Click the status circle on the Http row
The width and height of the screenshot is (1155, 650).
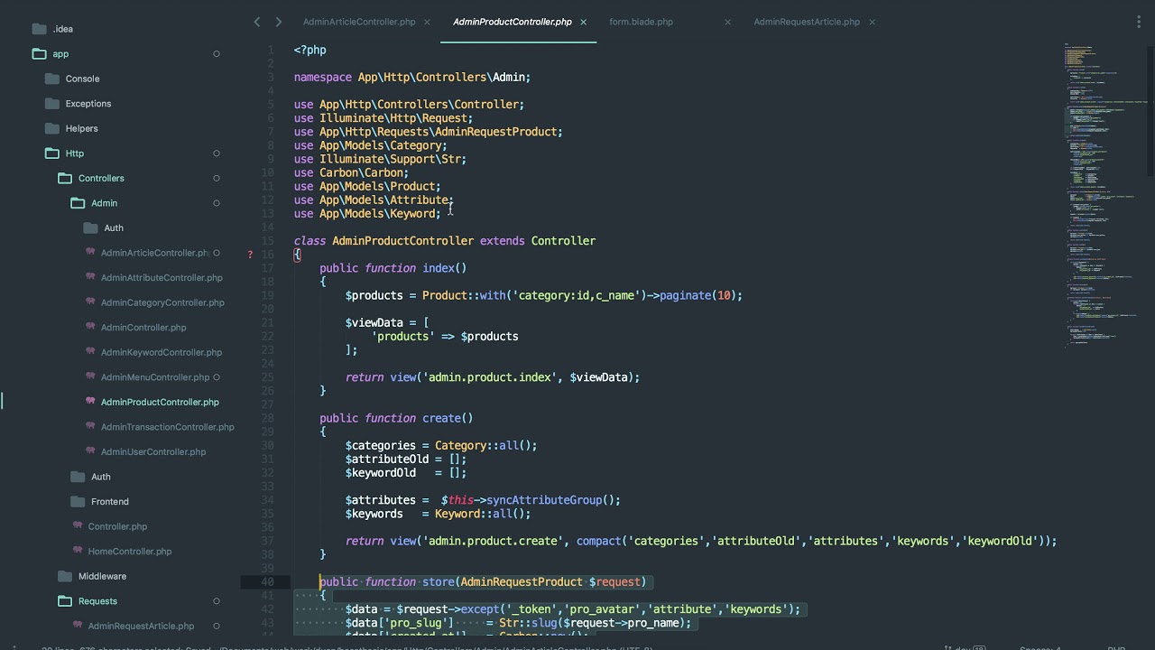216,153
